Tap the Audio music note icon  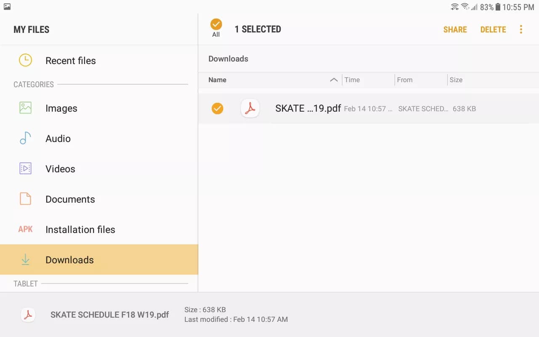pyautogui.click(x=25, y=138)
